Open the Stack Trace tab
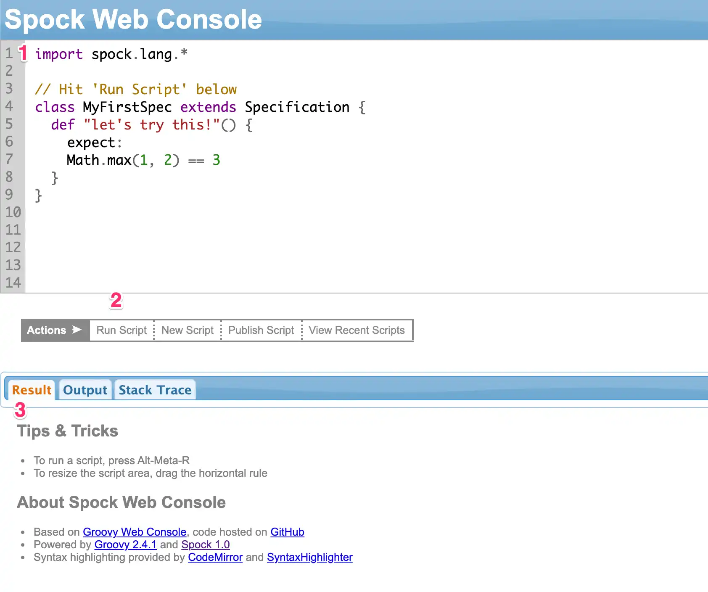 click(155, 390)
